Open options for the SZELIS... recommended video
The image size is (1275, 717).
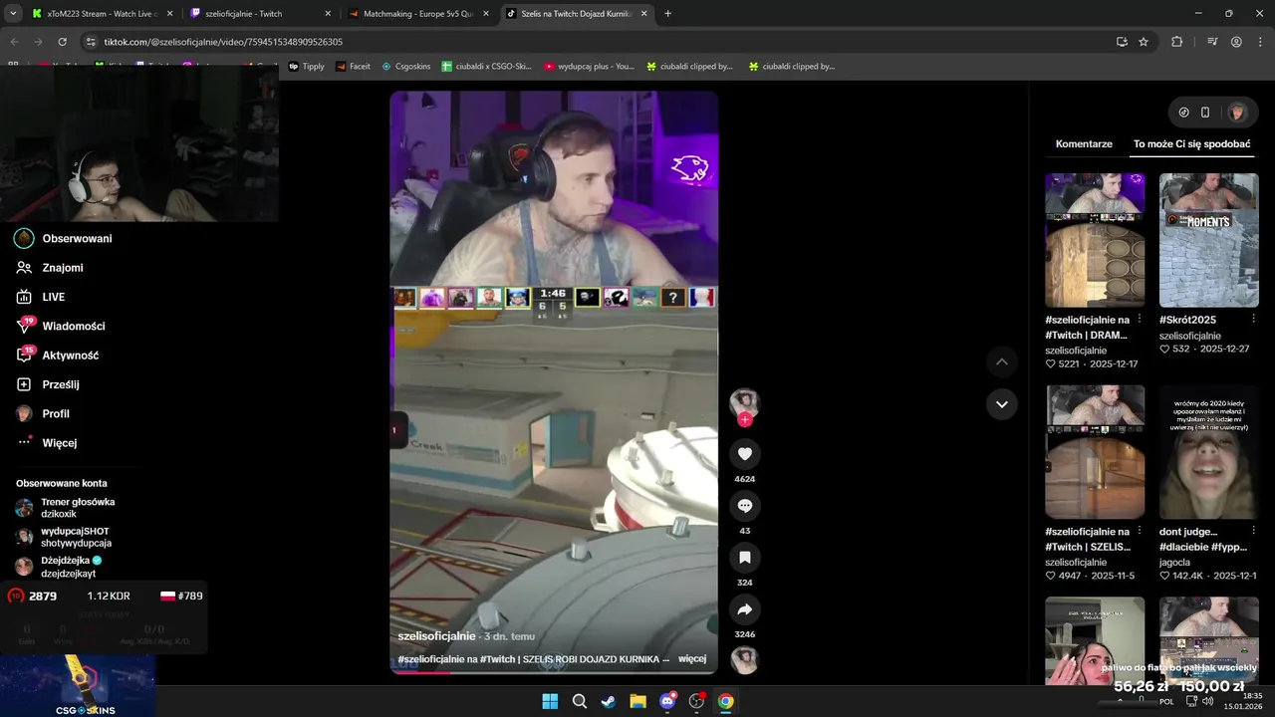click(x=1140, y=532)
